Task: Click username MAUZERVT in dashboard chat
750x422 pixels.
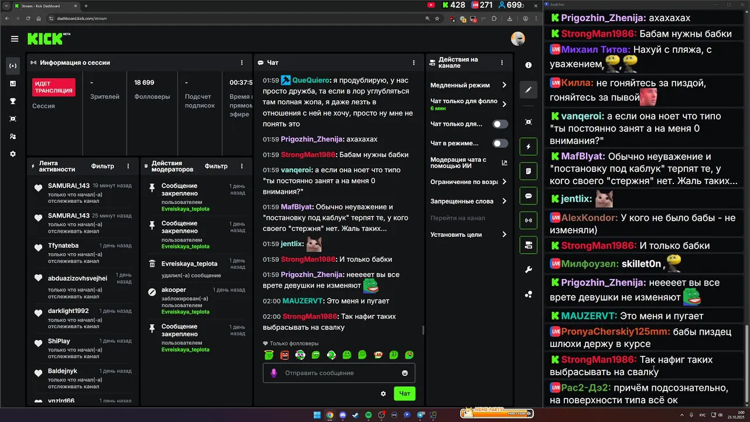Action: (x=303, y=301)
